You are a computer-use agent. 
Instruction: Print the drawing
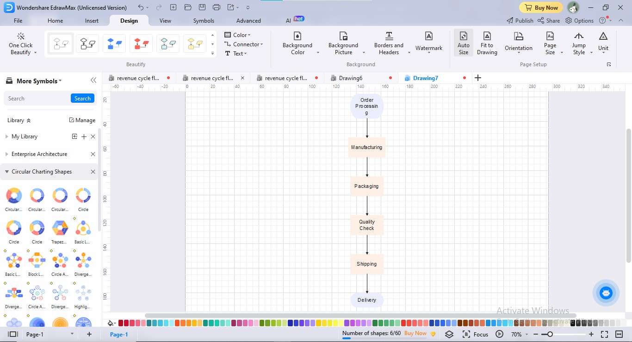pos(217,7)
